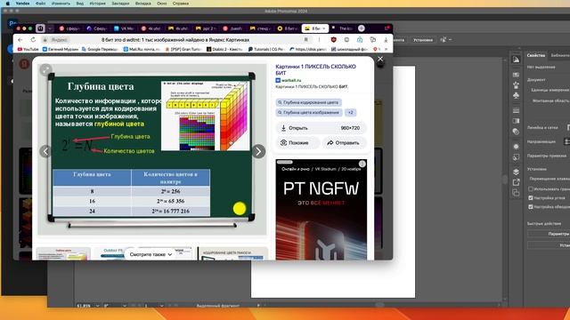Open the PT NGFW advertisement banner

point(321,210)
